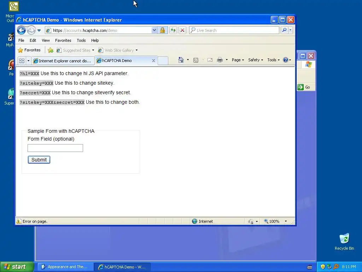Open the View menu
362x272 pixels.
tap(46, 40)
